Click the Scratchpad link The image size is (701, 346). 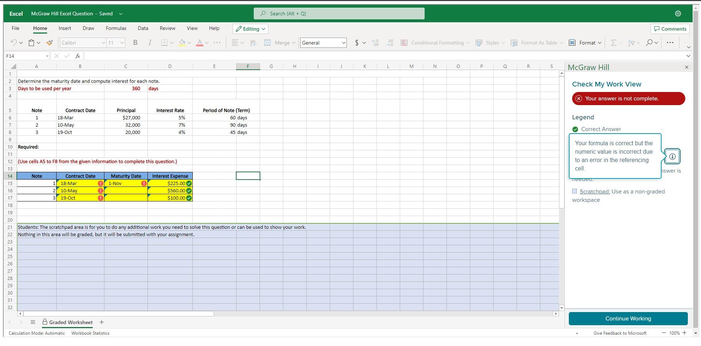(595, 192)
